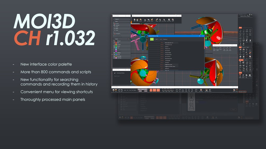
Task: Select the Ellipse draw tool
Action: (x=250, y=34)
